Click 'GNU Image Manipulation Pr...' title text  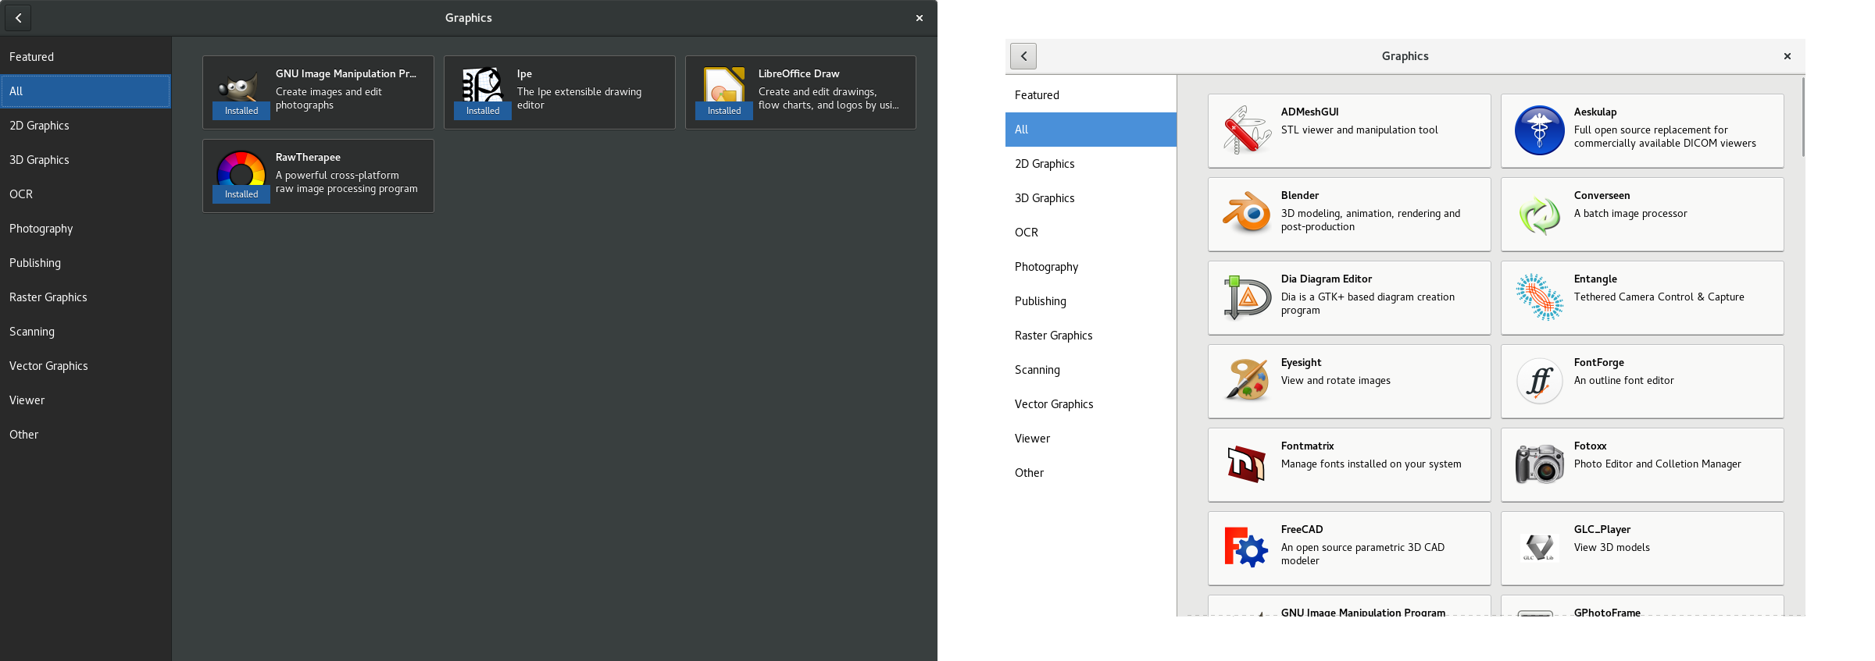[346, 73]
